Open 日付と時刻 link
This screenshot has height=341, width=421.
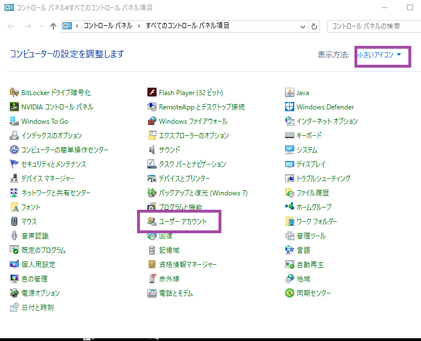38,307
